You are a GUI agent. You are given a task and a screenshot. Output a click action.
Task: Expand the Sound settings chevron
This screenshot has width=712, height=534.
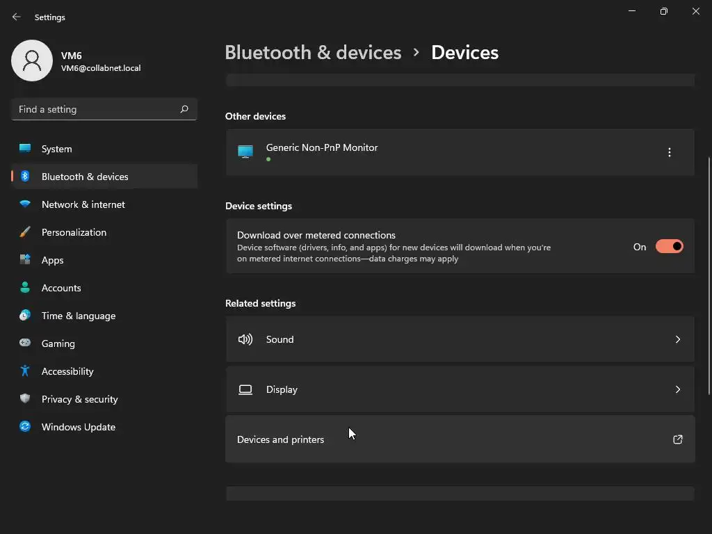tap(678, 339)
